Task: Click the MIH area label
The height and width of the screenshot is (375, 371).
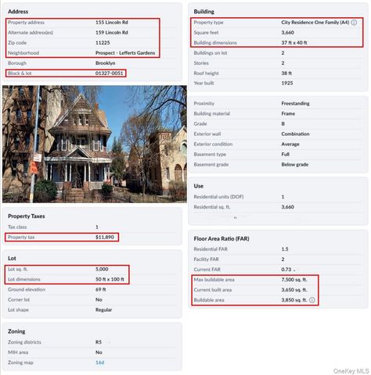Action: [x=18, y=352]
